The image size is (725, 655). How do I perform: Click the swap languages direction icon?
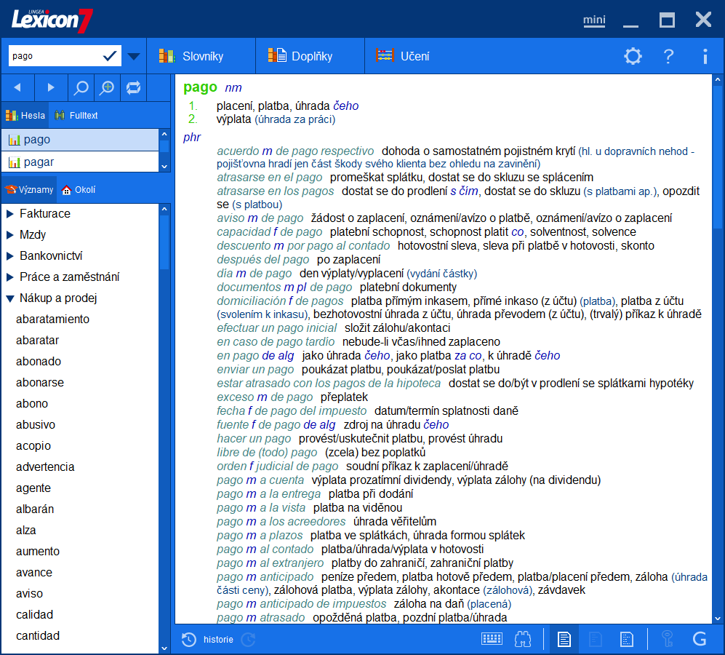[134, 87]
